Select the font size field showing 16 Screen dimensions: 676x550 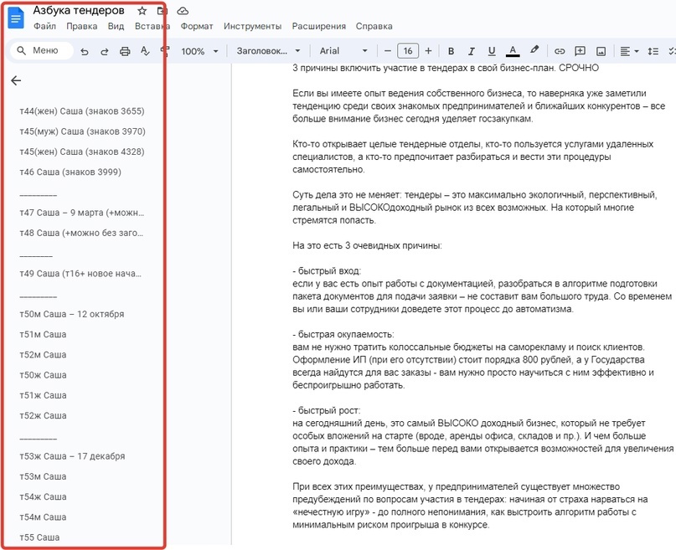408,51
